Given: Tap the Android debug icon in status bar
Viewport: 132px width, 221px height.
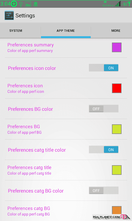Looking at the screenshot, I should click(x=35, y=4).
